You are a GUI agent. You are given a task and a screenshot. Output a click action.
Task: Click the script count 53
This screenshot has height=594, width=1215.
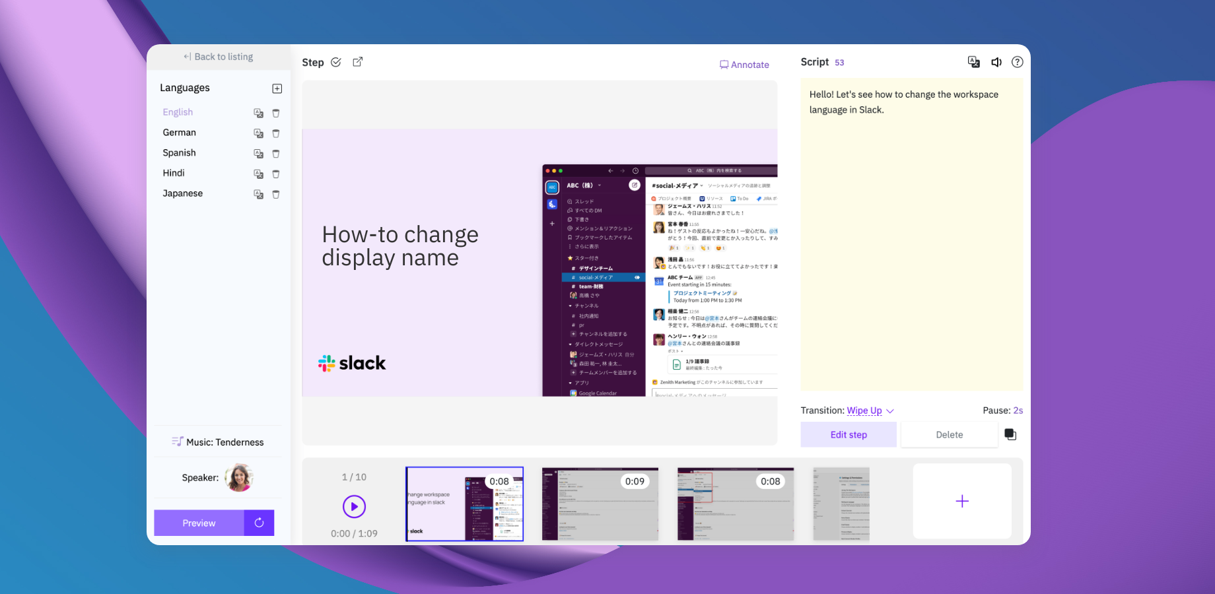[x=839, y=63]
